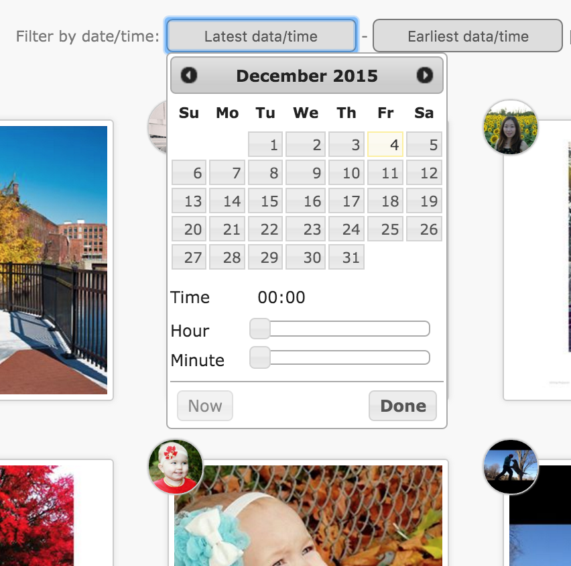Viewport: 571px width, 566px height.
Task: Open the Latest data/time picker
Action: click(261, 36)
